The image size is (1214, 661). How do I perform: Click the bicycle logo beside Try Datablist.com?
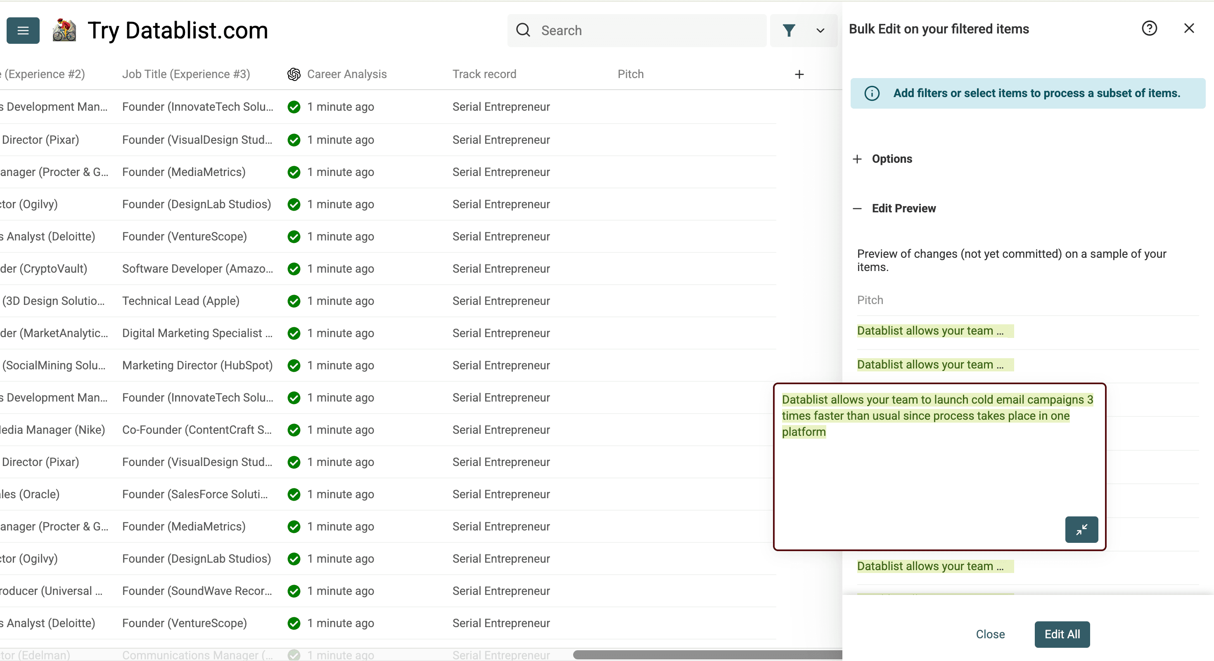click(64, 30)
